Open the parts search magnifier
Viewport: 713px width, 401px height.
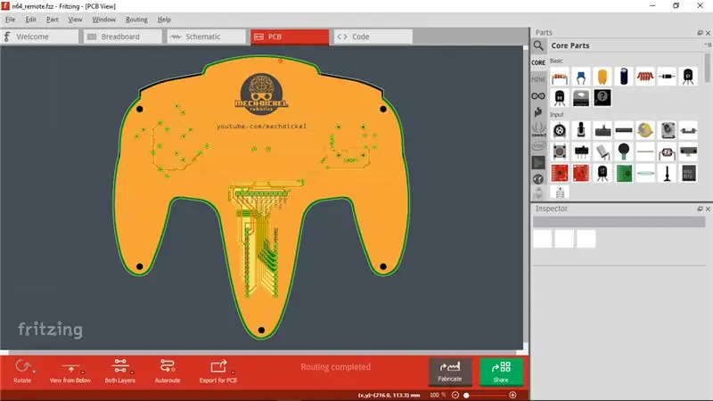(538, 45)
